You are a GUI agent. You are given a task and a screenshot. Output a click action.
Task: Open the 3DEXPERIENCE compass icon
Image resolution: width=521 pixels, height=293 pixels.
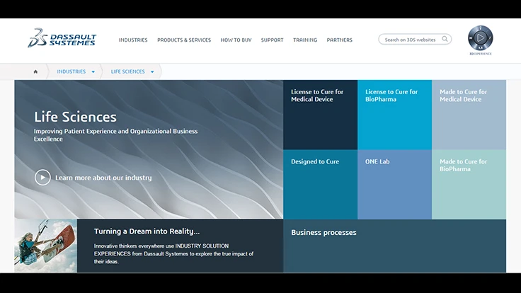click(481, 38)
